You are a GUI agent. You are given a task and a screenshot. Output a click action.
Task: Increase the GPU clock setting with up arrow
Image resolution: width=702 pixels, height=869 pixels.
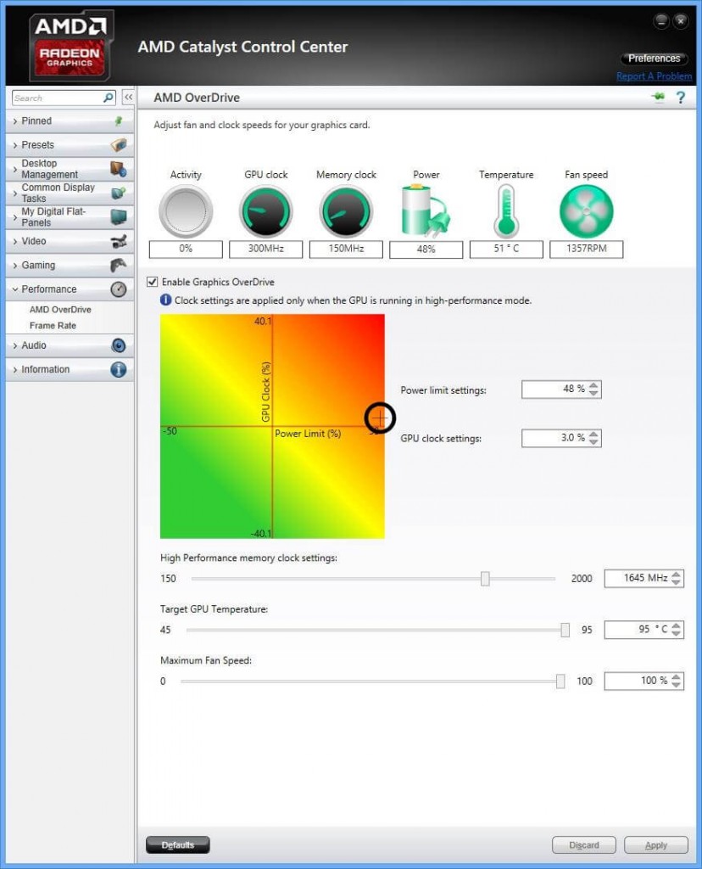click(x=593, y=434)
